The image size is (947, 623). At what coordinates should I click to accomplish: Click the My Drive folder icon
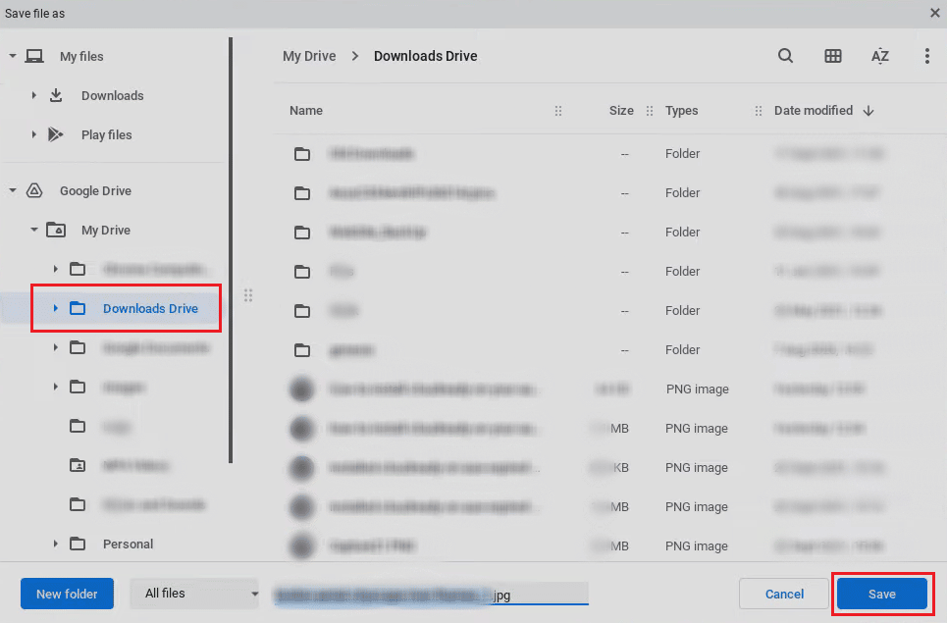(x=56, y=230)
